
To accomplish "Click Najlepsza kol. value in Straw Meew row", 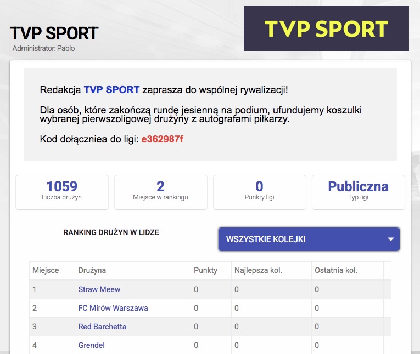I will [237, 289].
